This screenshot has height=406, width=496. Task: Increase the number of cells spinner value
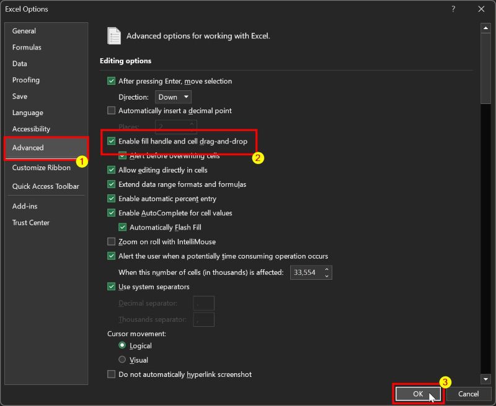[327, 269]
